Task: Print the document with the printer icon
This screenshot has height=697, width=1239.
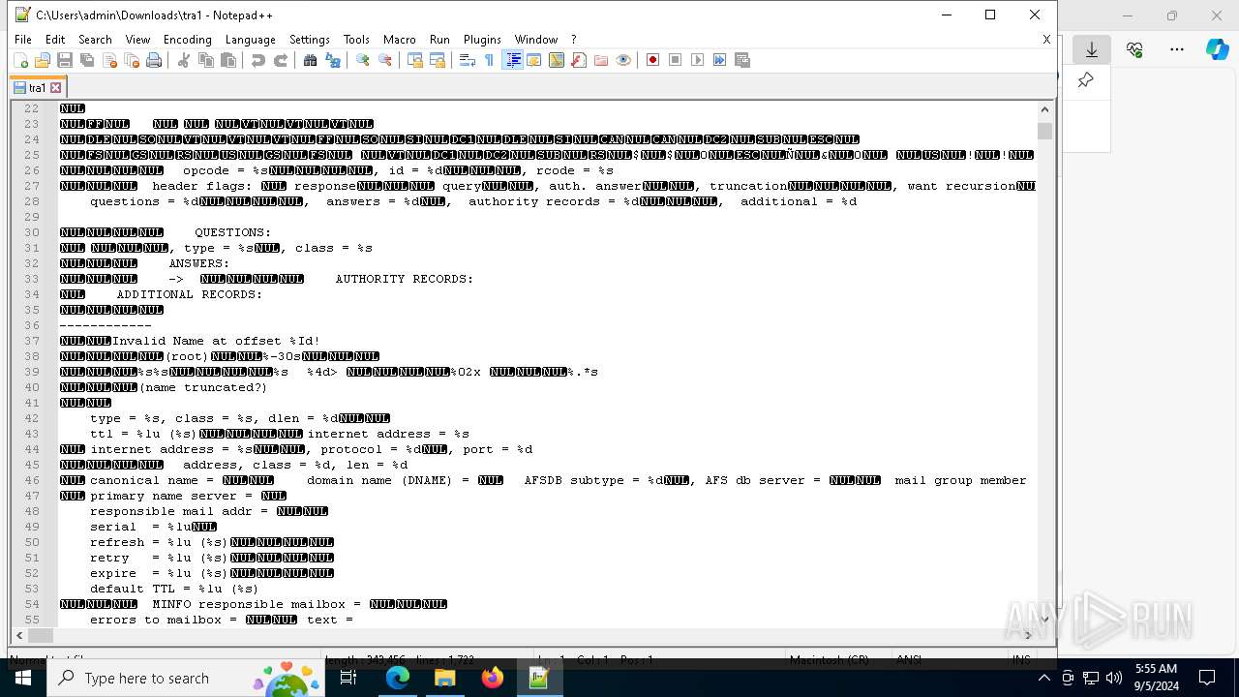Action: tap(154, 60)
